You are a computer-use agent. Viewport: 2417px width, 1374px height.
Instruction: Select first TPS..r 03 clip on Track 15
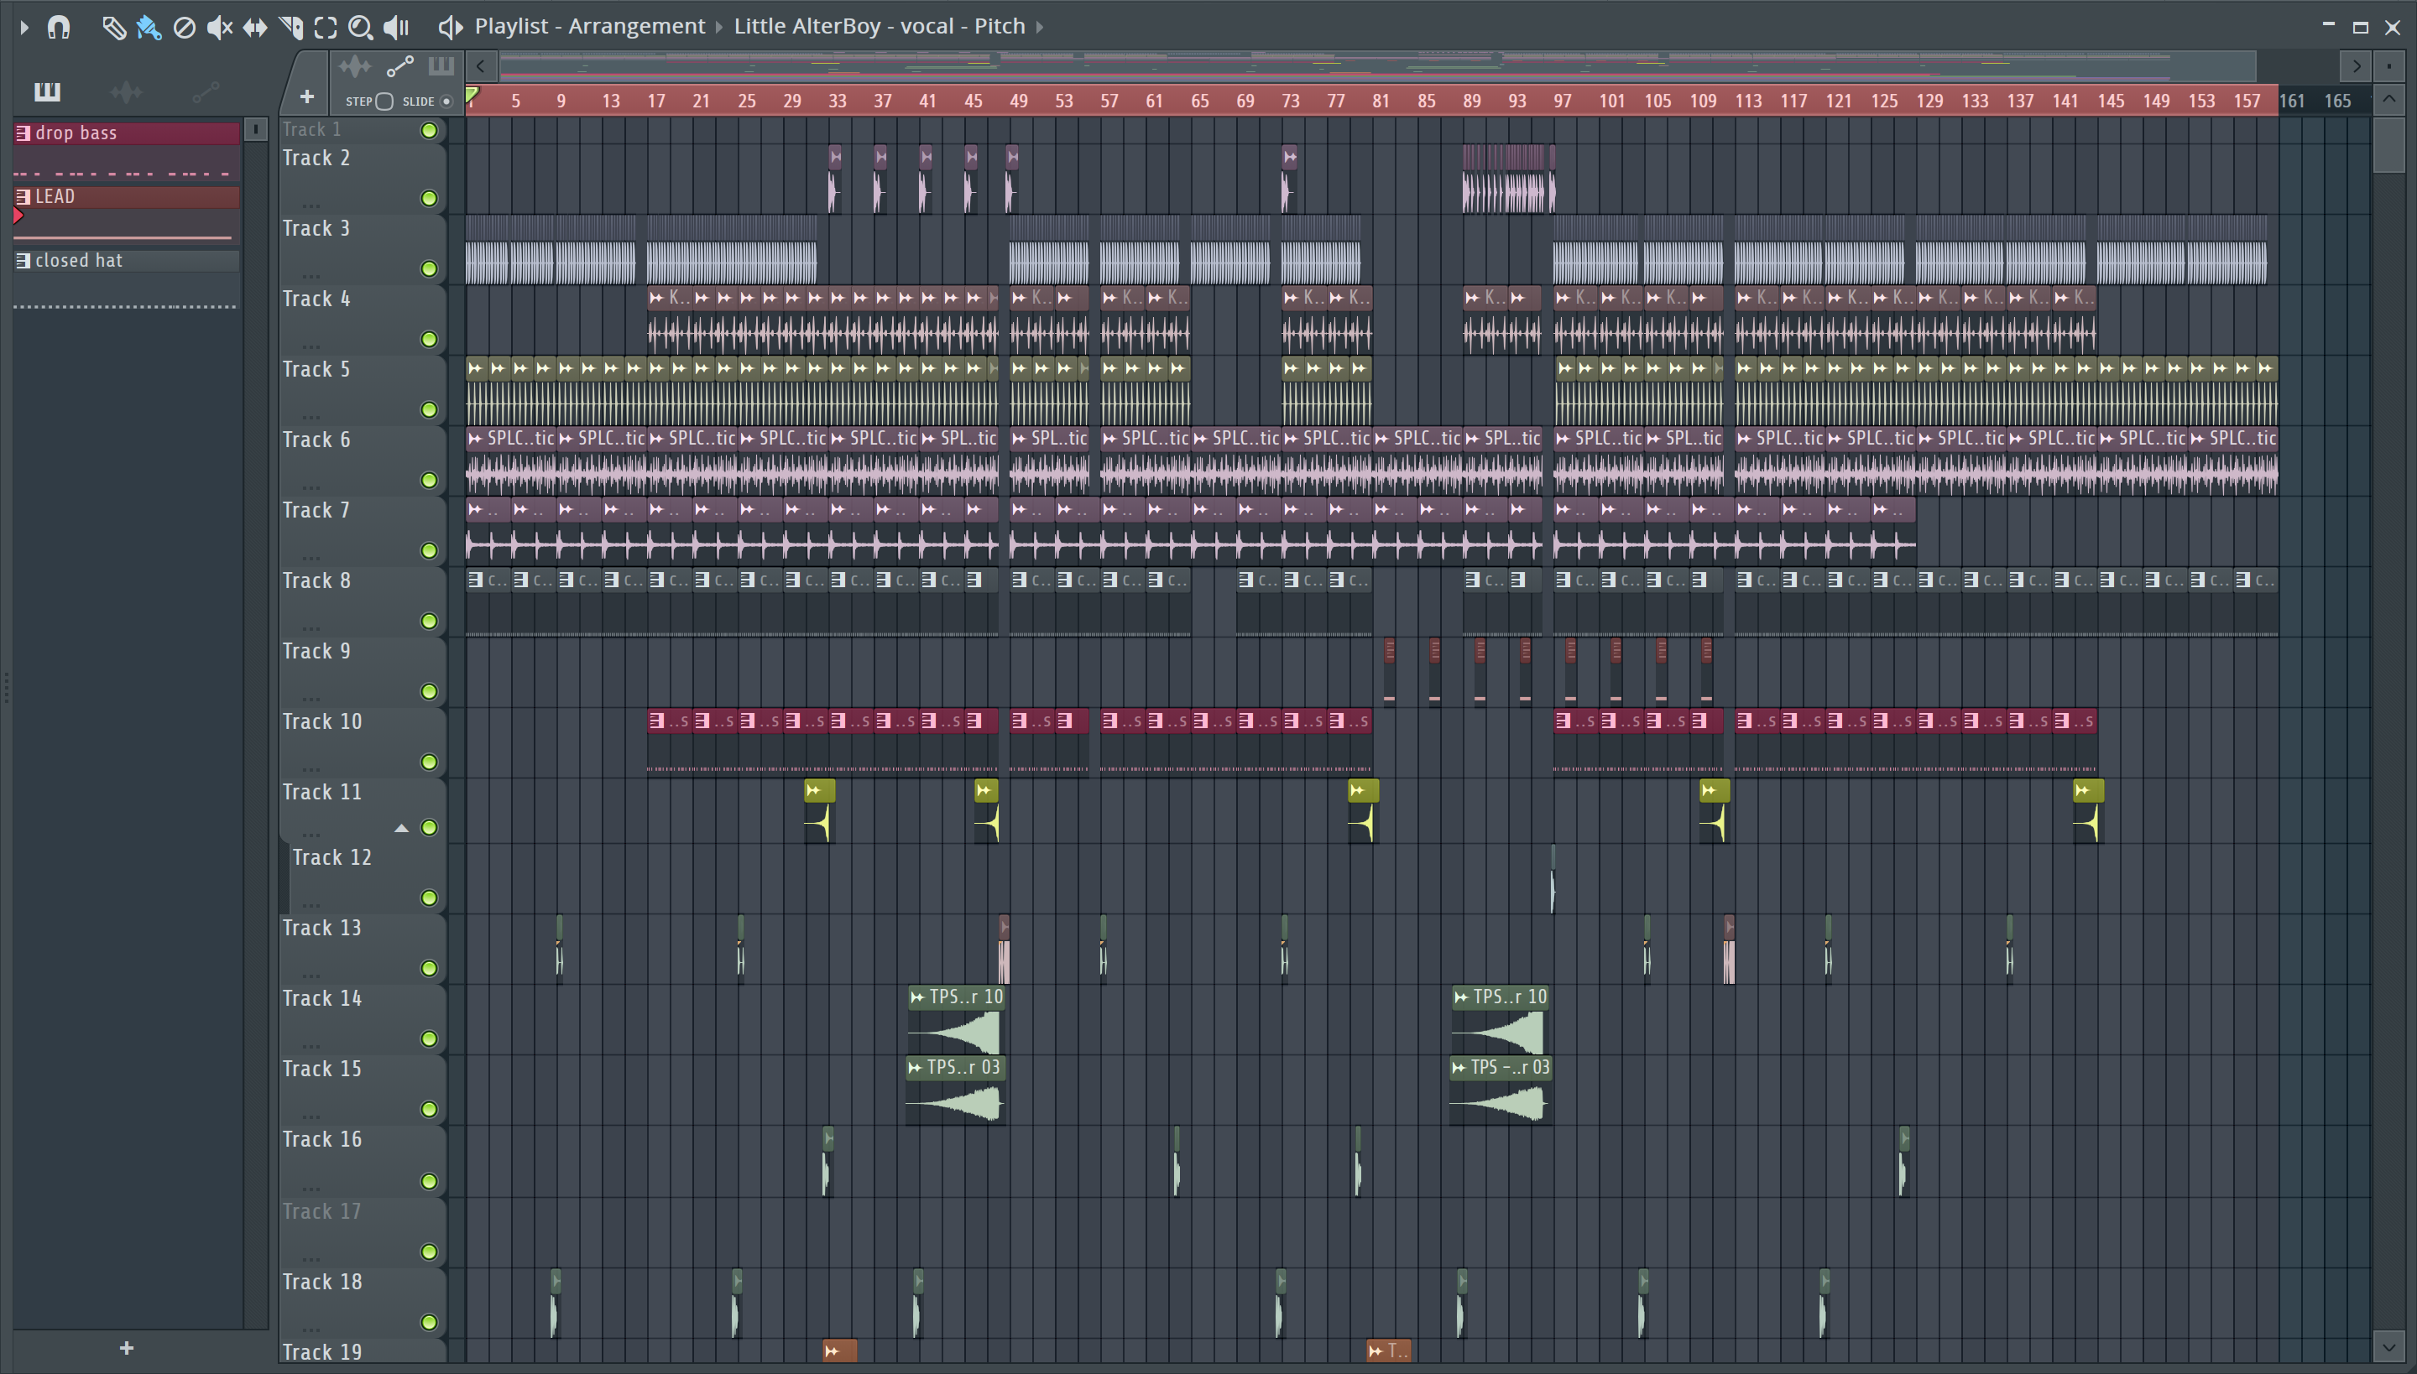pos(954,1090)
